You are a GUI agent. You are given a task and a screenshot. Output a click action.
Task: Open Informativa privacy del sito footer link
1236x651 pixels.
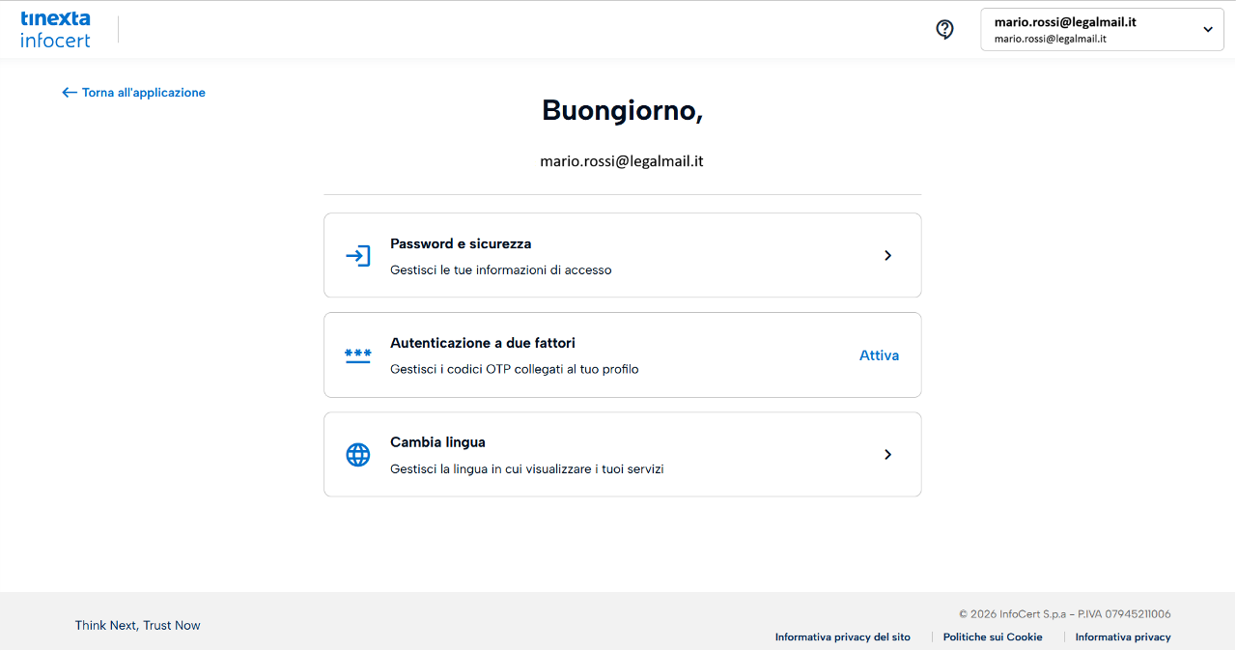pos(842,637)
